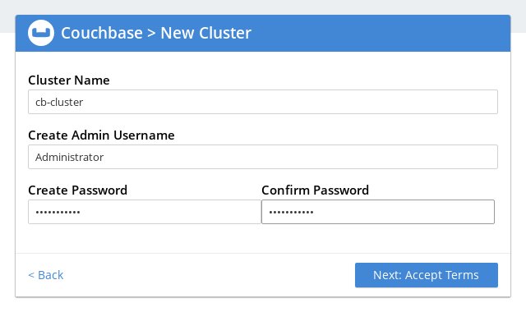Select the Create Password field

pyautogui.click(x=145, y=212)
